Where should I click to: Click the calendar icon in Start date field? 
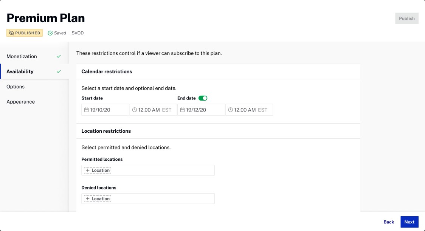[x=87, y=110]
